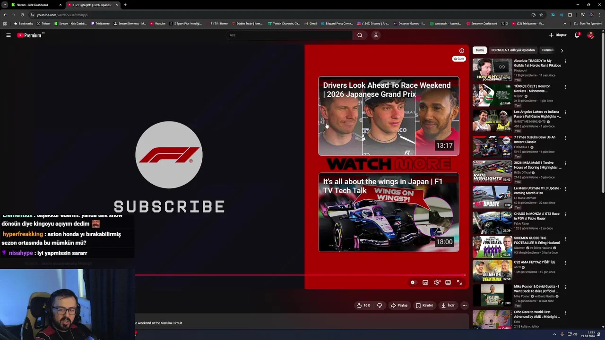Close the Kick Dashboard tab
The height and width of the screenshot is (340, 605).
(x=60, y=5)
